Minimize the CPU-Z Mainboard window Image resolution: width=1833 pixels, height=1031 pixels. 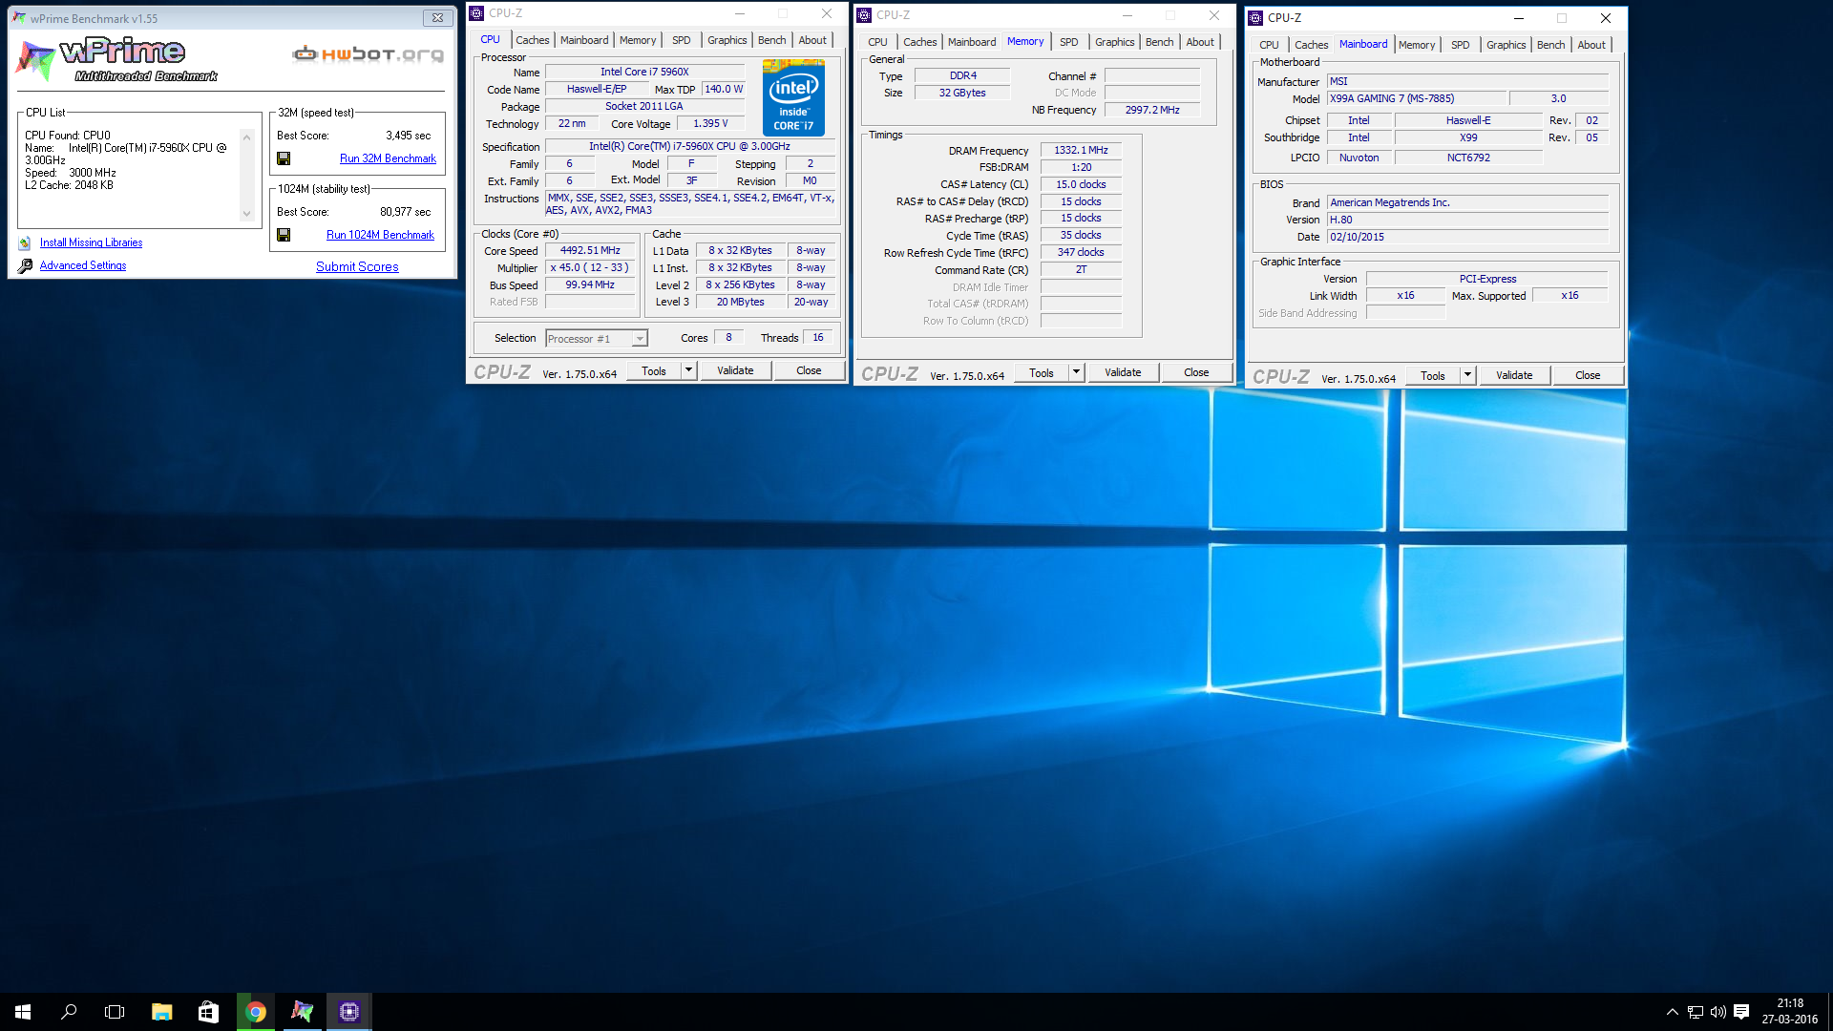click(x=1518, y=18)
